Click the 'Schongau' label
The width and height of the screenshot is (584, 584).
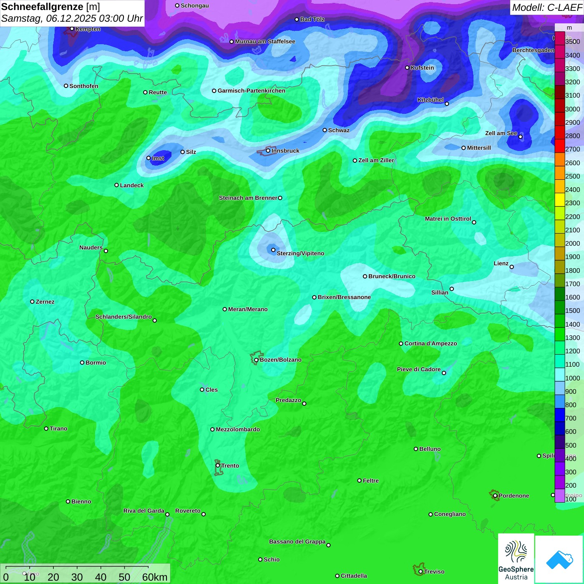[x=195, y=5]
